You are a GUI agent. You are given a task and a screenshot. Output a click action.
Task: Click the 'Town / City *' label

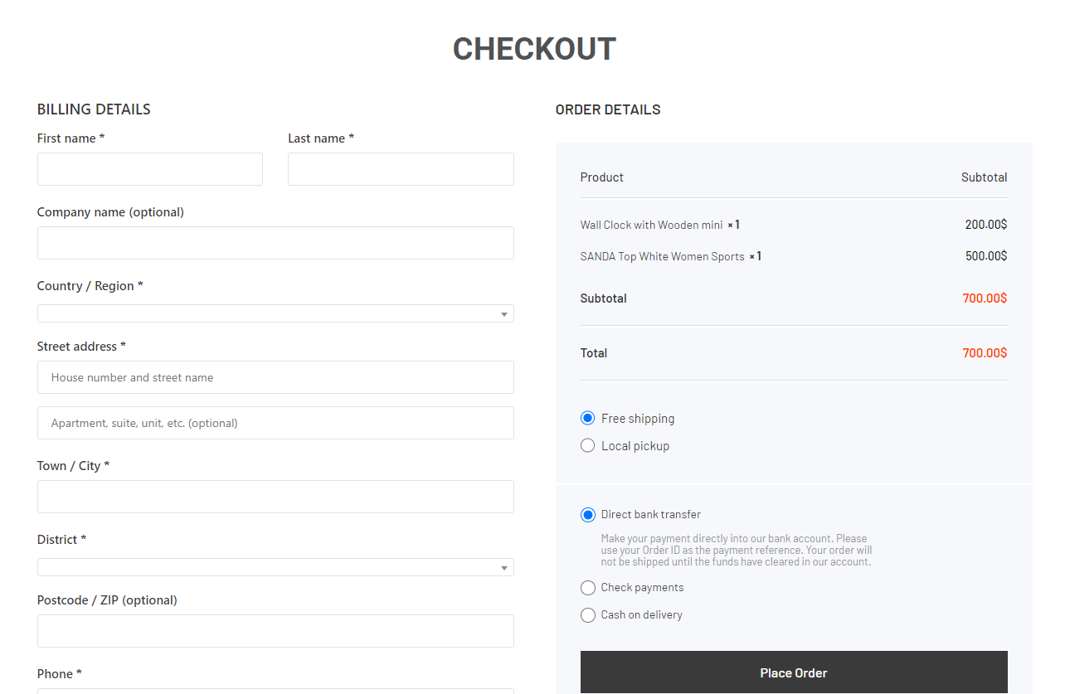pos(73,466)
